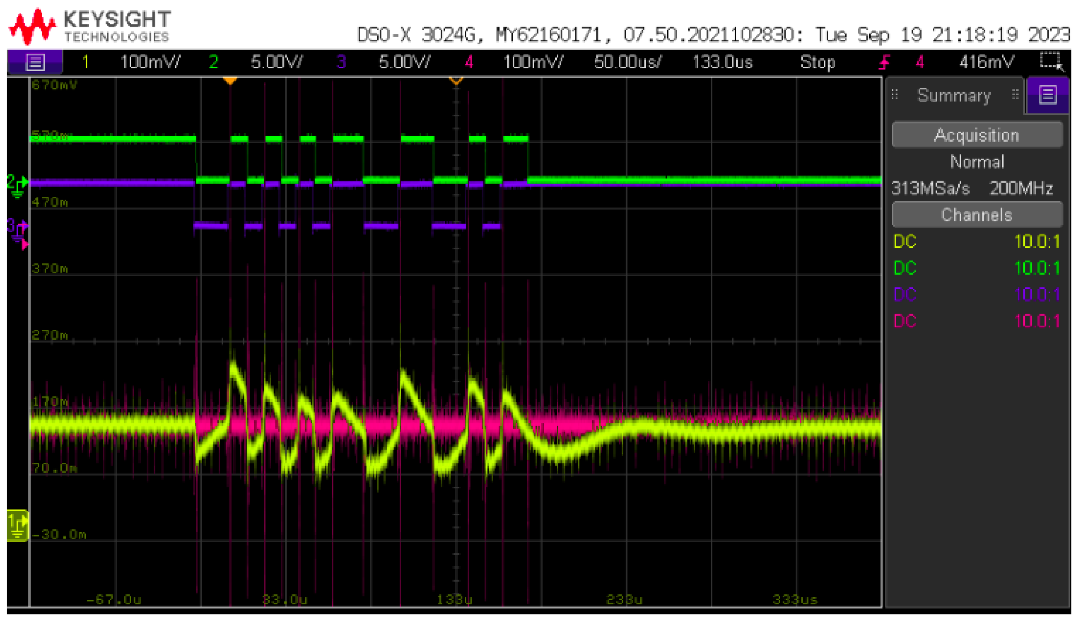1078x620 pixels.
Task: Click the falling edge trigger icon
Action: click(x=884, y=62)
